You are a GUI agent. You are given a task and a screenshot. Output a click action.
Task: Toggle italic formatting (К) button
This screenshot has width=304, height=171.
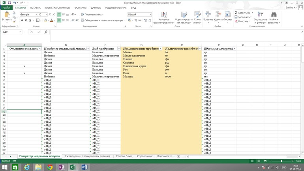point(26,21)
